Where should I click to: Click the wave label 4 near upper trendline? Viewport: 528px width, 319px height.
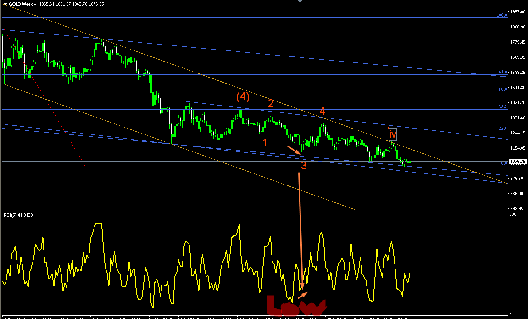322,111
